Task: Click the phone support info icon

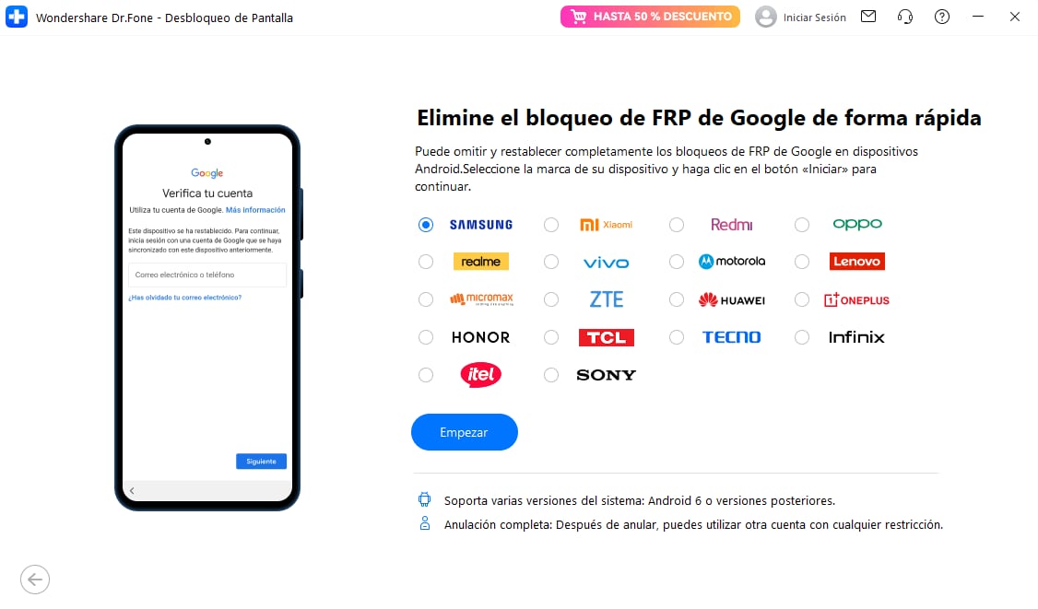Action: [x=424, y=499]
